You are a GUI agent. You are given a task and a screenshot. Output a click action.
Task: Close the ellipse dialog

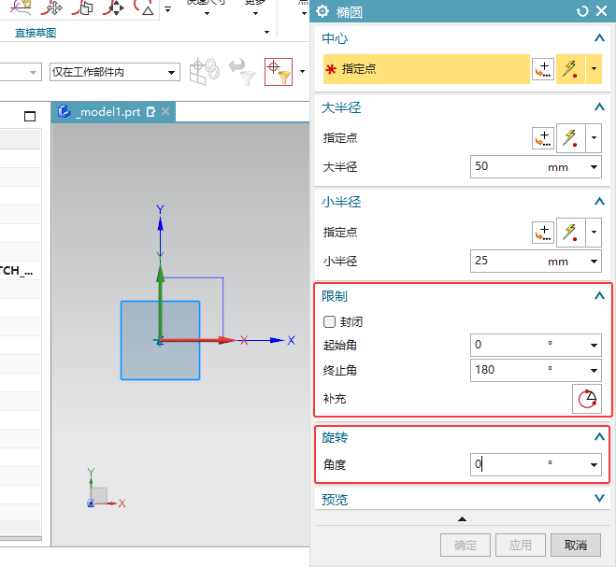(601, 10)
